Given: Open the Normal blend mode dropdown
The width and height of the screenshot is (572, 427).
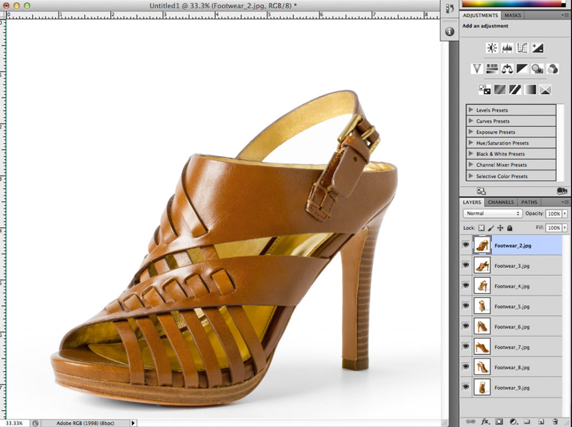Looking at the screenshot, I should tap(492, 213).
